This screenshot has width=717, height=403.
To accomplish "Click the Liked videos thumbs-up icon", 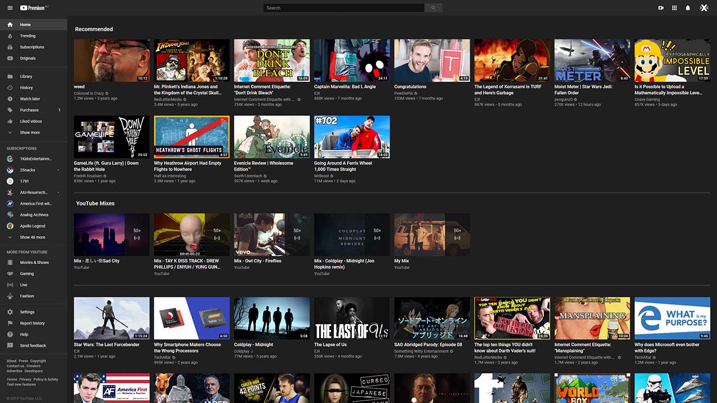I will click(x=10, y=121).
